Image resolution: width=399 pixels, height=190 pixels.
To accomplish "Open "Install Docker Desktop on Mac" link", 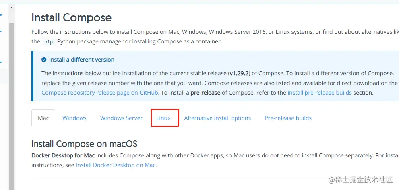I will point(116,165).
